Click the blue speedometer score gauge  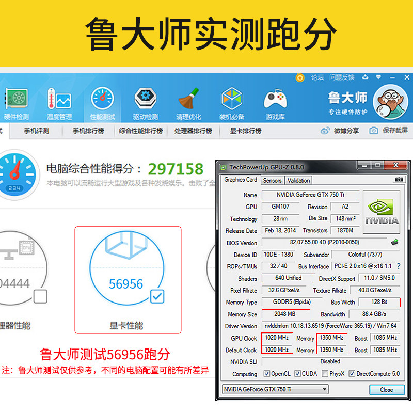point(14,174)
